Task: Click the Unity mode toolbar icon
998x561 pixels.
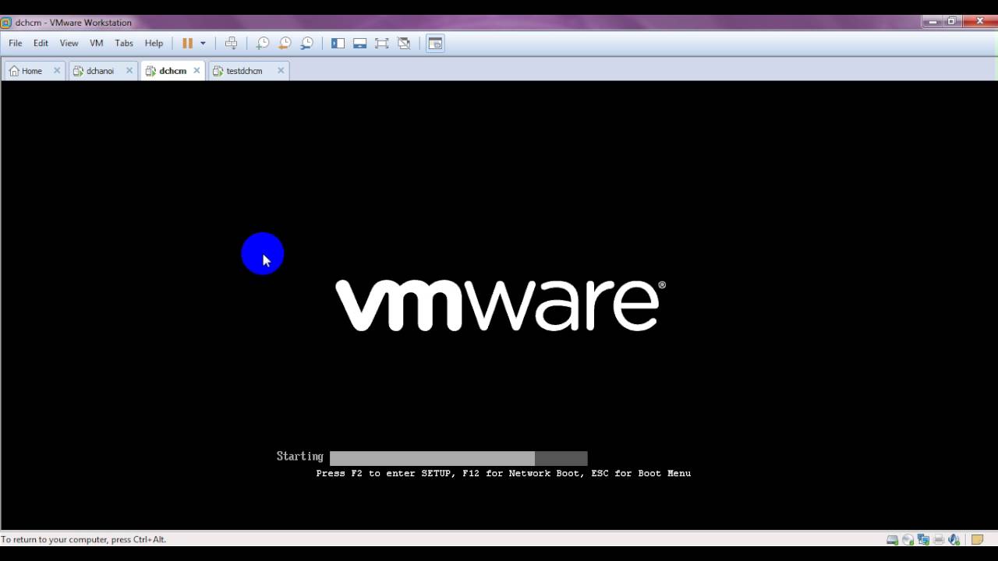Action: 404,44
